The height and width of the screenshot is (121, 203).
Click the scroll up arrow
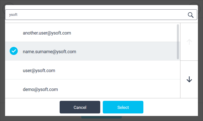[189, 42]
